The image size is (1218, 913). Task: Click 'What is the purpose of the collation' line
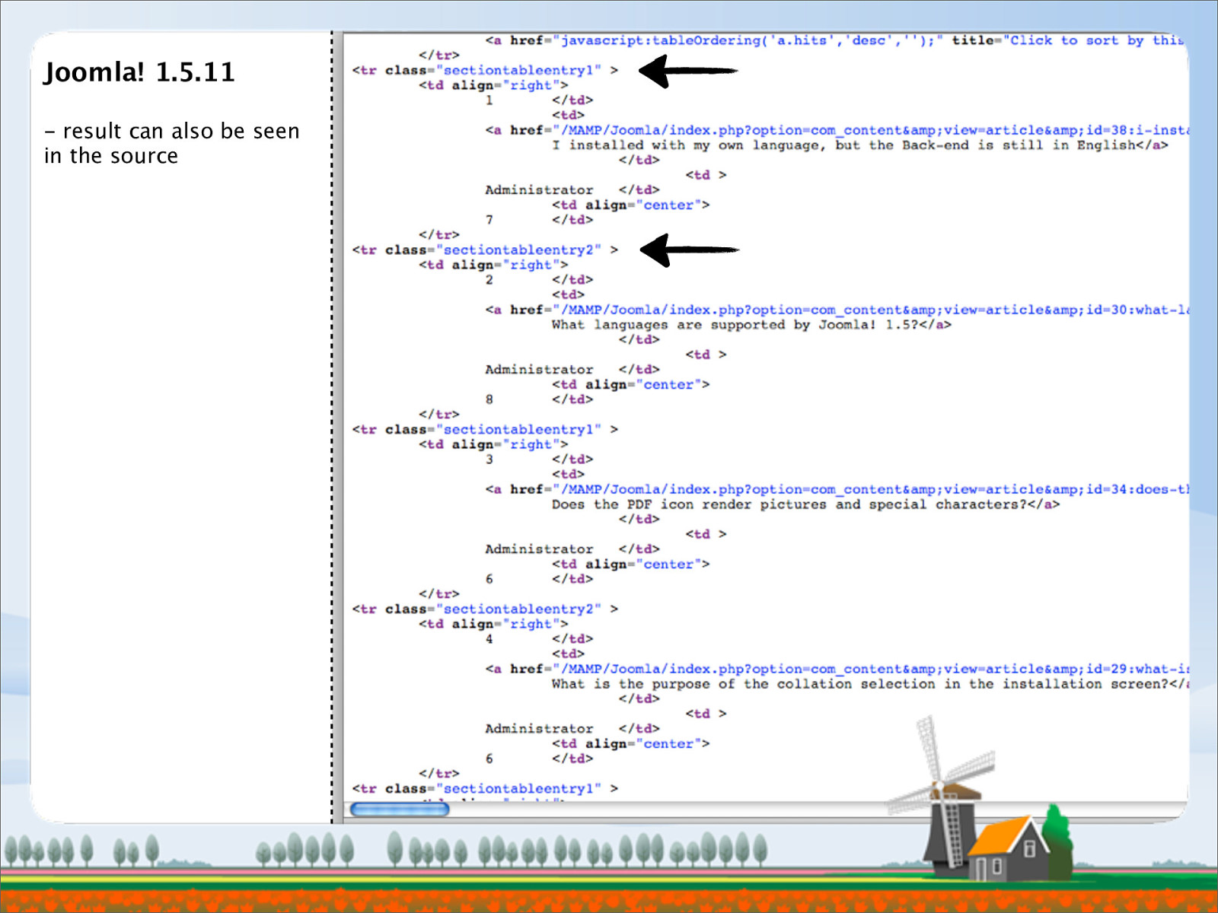(869, 684)
